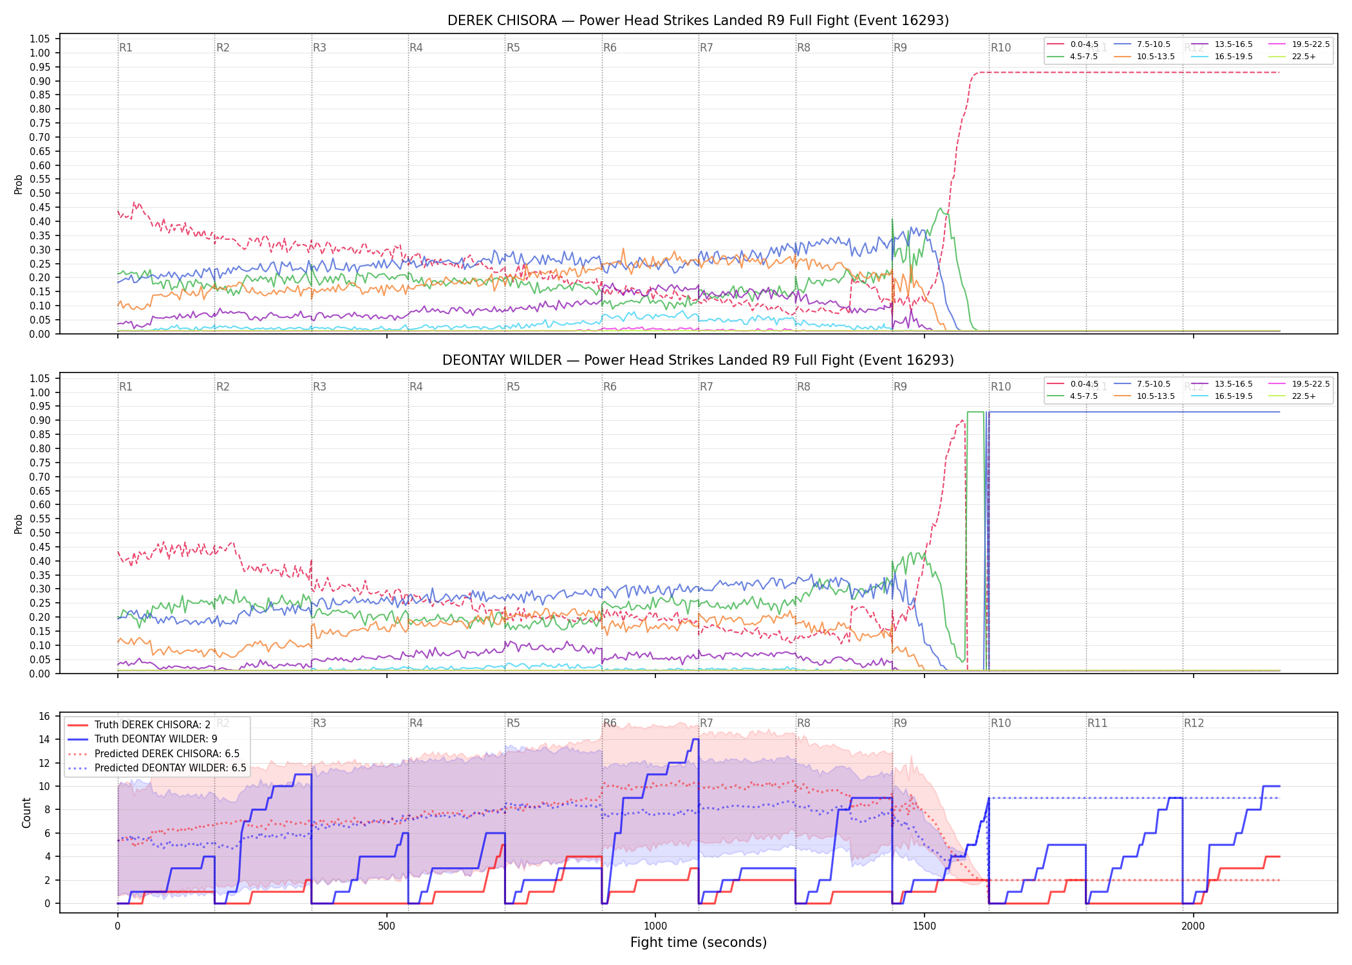
Task: Click the R6 label in the Wilder chart
Action: click(610, 387)
